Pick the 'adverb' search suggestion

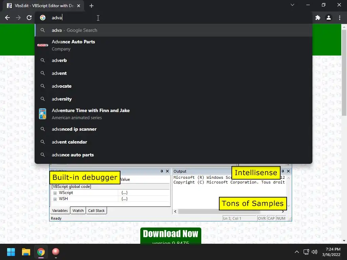click(x=173, y=60)
